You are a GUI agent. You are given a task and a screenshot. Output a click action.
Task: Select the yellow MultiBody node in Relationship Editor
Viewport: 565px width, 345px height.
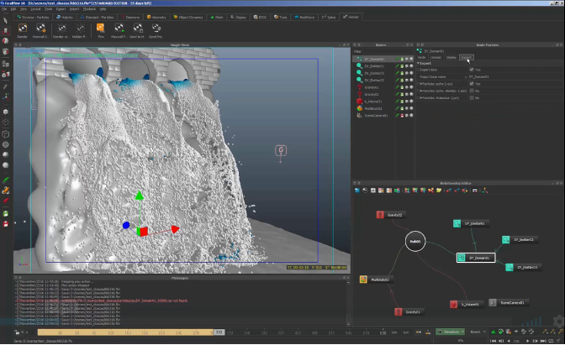pos(376,280)
